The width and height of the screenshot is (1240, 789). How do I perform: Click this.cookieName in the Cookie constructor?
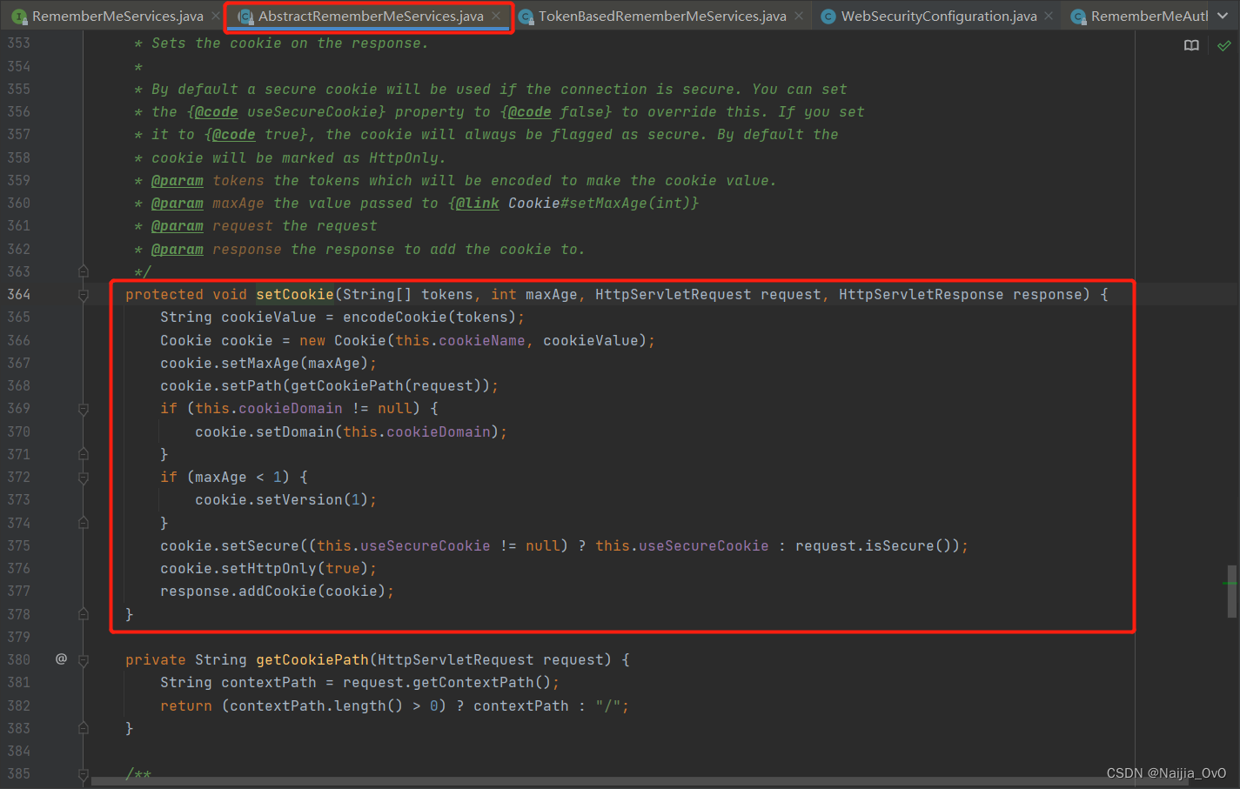460,340
